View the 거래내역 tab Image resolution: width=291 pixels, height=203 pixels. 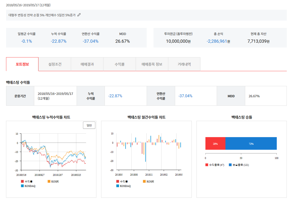coord(184,64)
